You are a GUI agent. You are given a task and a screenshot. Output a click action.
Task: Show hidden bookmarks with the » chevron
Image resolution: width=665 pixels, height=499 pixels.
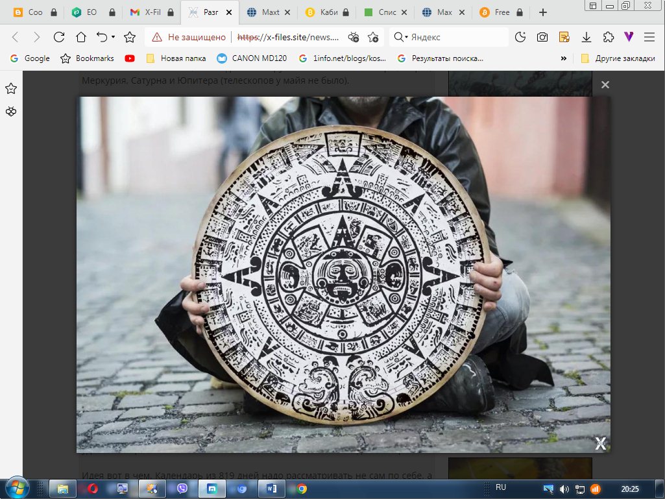click(564, 58)
